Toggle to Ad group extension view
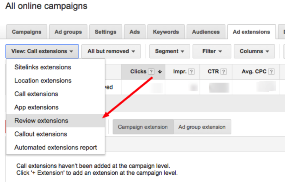Screen dimensions: 285x182 tap(202, 127)
